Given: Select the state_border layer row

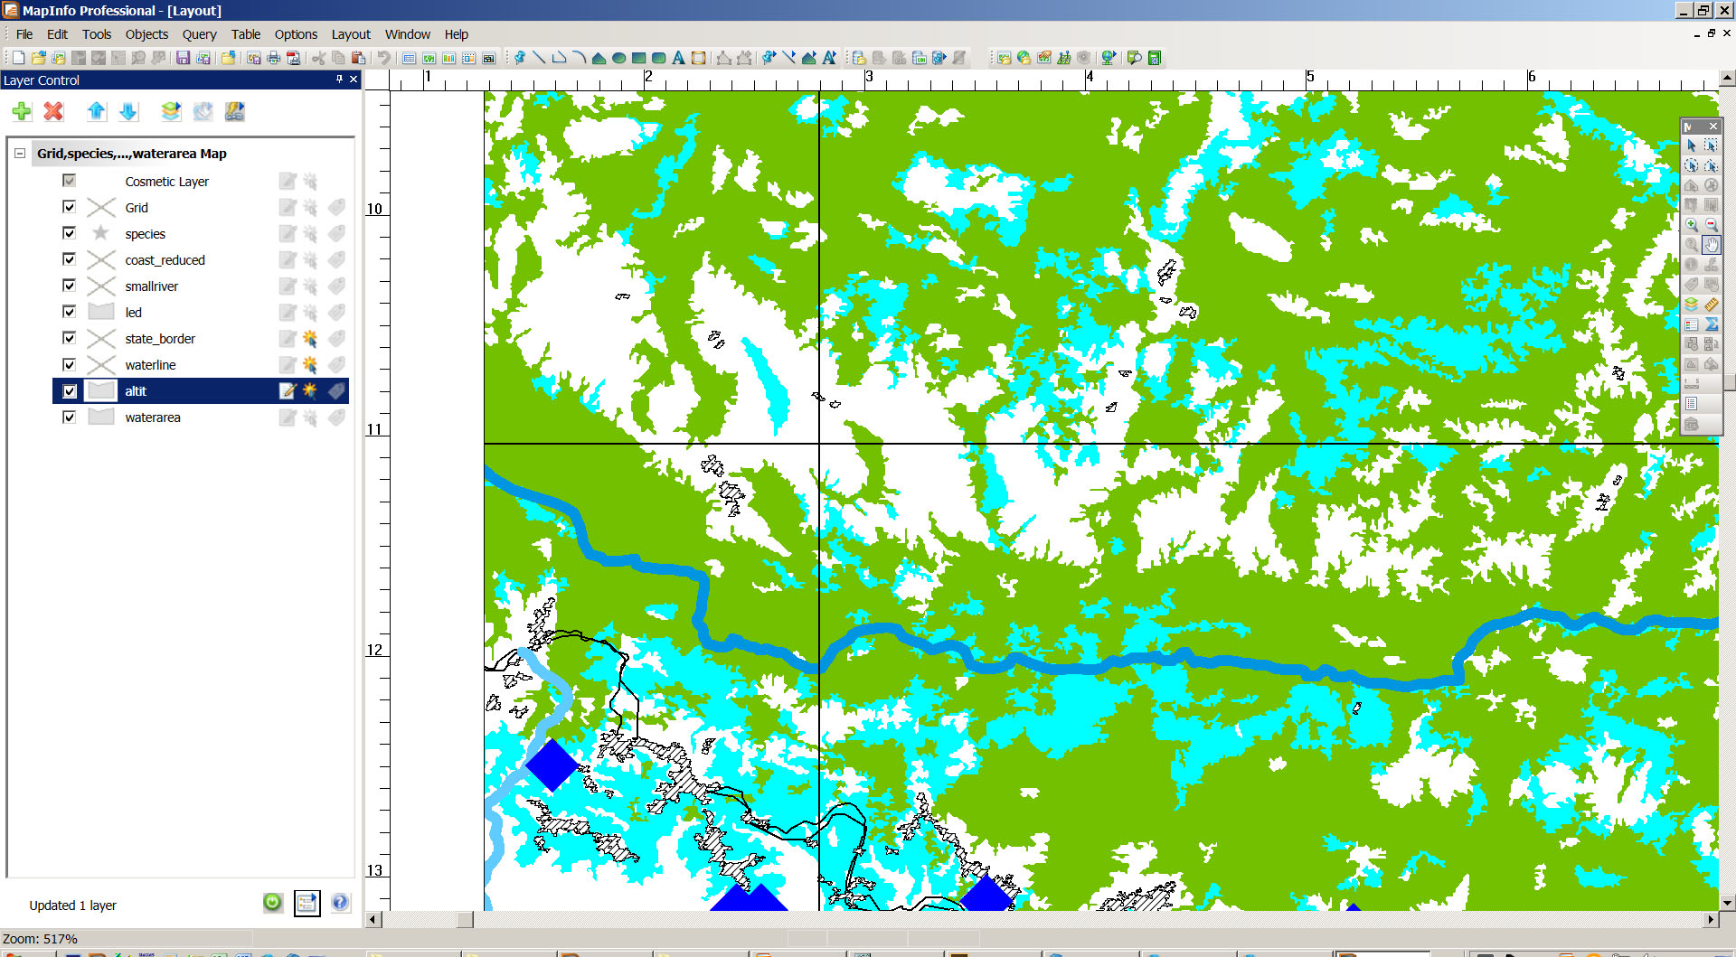Looking at the screenshot, I should pyautogui.click(x=160, y=339).
